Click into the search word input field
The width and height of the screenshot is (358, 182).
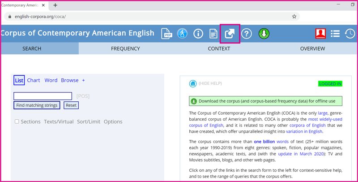click(x=43, y=96)
